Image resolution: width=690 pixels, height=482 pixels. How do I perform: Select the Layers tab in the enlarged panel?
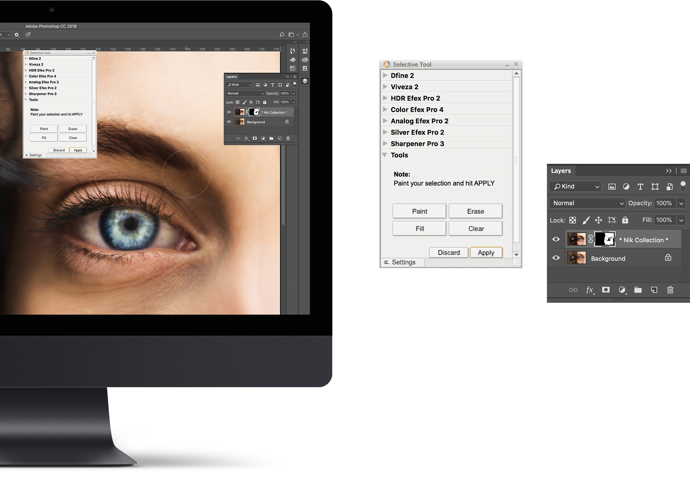(561, 171)
